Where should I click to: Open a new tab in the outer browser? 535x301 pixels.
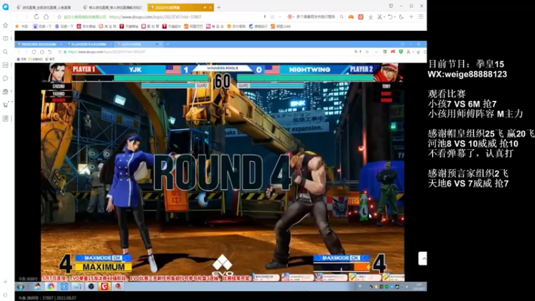[219, 7]
